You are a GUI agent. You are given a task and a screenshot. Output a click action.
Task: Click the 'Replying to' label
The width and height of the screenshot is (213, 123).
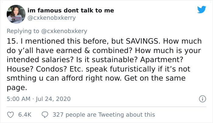(23, 31)
